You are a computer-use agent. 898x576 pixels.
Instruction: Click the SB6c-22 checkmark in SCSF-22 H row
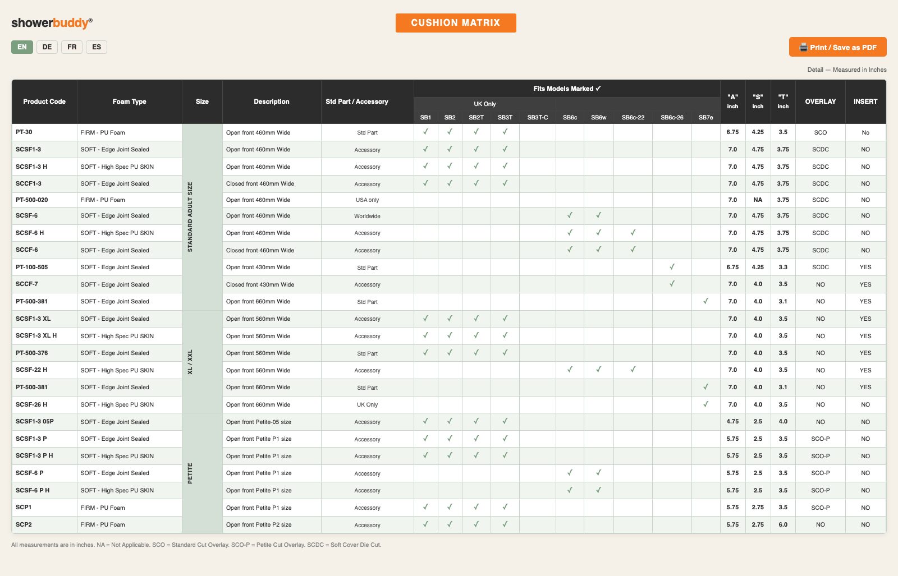633,370
